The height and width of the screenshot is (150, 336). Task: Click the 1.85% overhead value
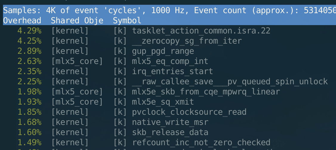point(29,112)
